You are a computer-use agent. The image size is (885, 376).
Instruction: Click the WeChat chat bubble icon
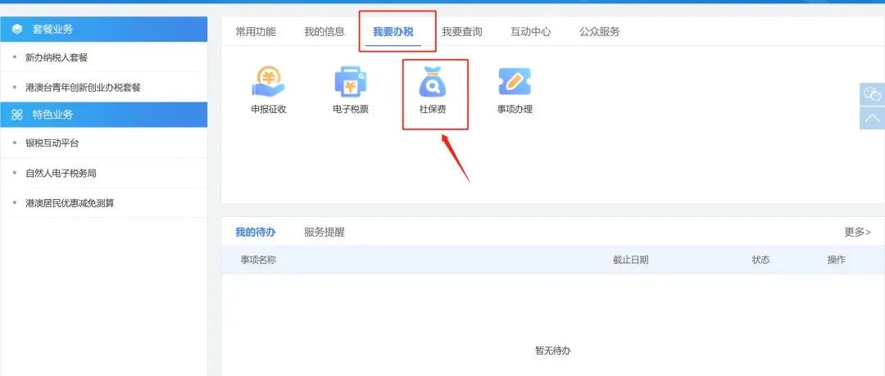point(872,94)
